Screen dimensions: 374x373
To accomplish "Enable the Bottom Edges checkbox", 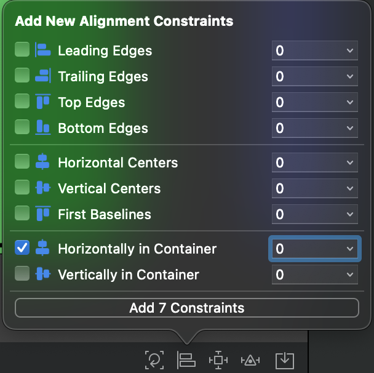I will click(x=22, y=127).
